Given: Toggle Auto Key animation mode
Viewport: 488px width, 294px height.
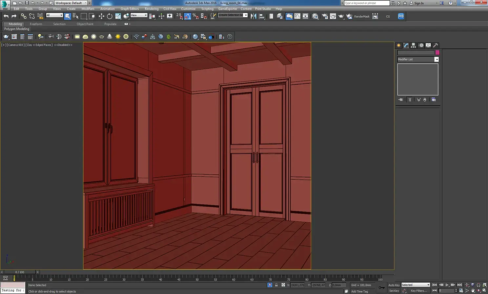Looking at the screenshot, I should 394,285.
